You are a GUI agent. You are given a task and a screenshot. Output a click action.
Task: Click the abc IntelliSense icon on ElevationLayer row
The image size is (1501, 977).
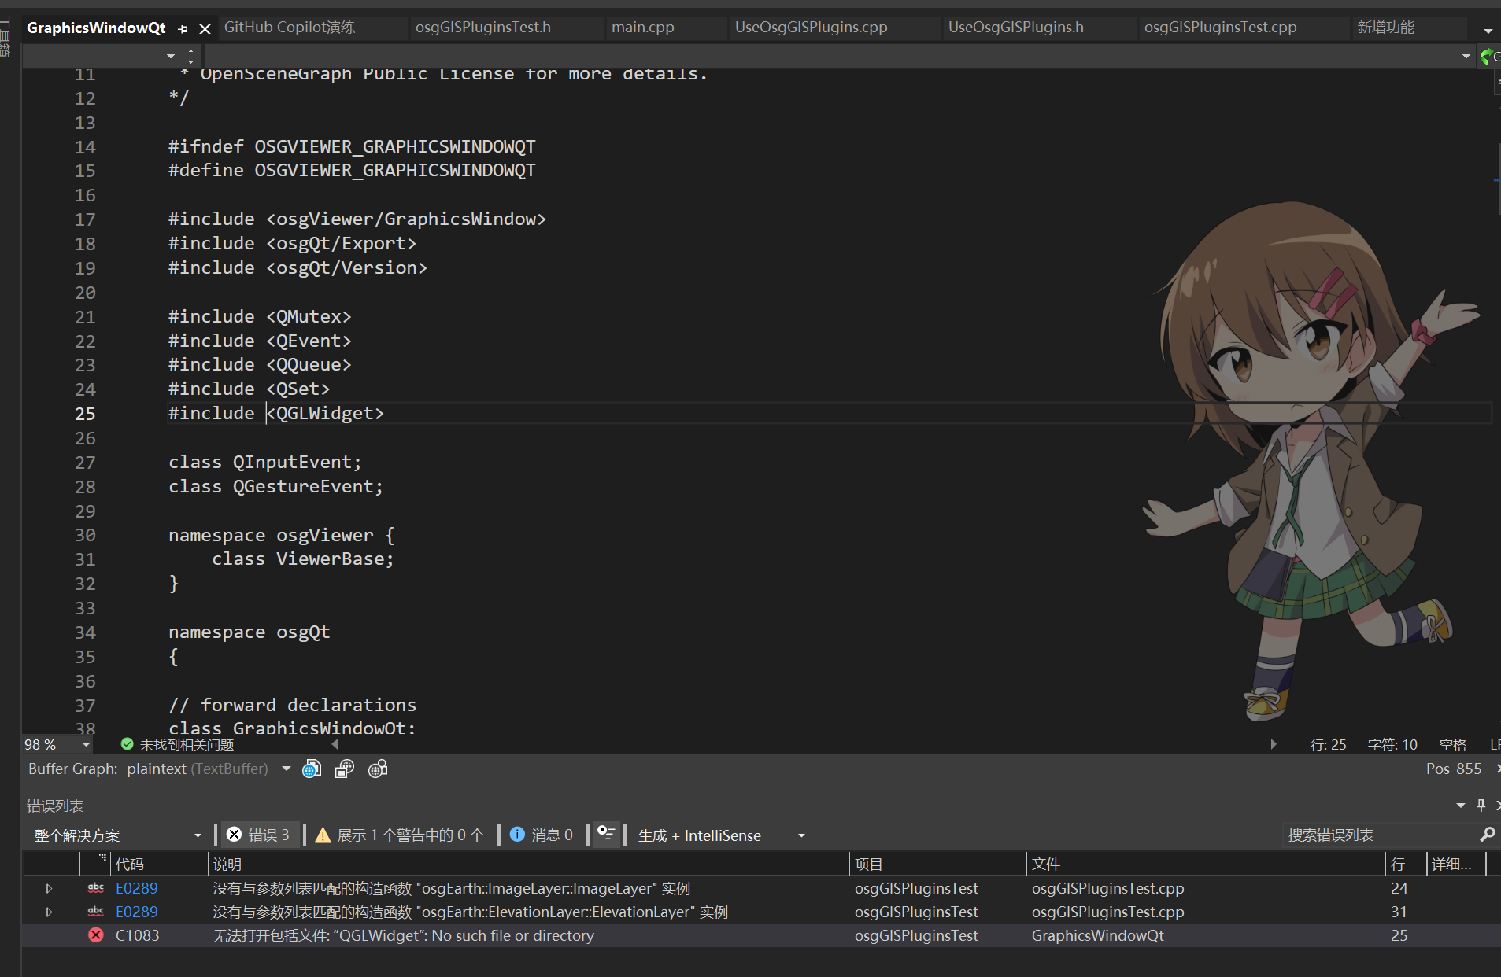(96, 912)
